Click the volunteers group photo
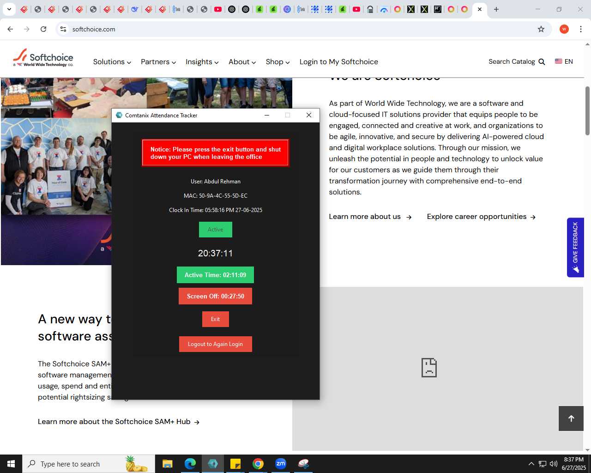591x473 pixels. (x=56, y=166)
